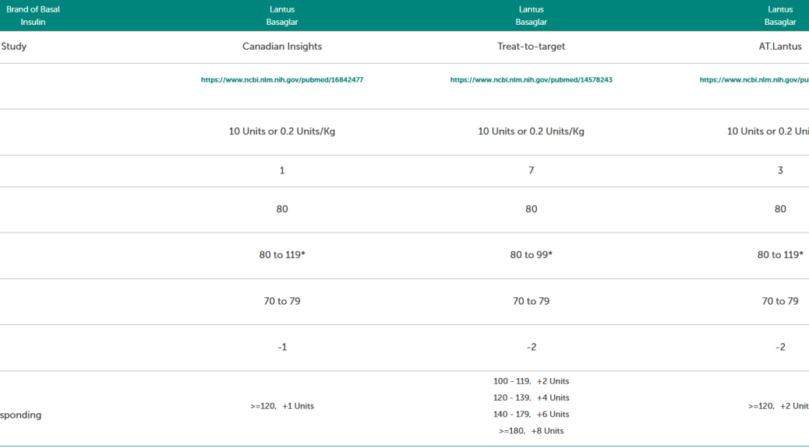Image resolution: width=809 pixels, height=448 pixels.
Task: Open the PubMed 16842477 link
Action: pos(281,80)
